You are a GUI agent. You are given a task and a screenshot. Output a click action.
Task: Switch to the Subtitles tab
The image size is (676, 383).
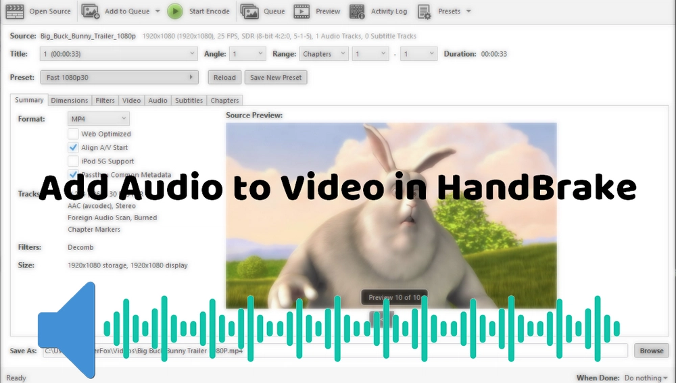[x=189, y=101]
